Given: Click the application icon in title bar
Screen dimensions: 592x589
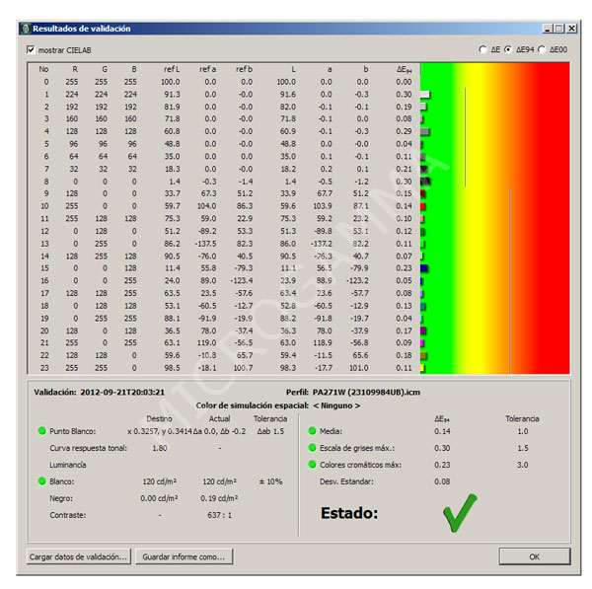Looking at the screenshot, I should pos(25,29).
